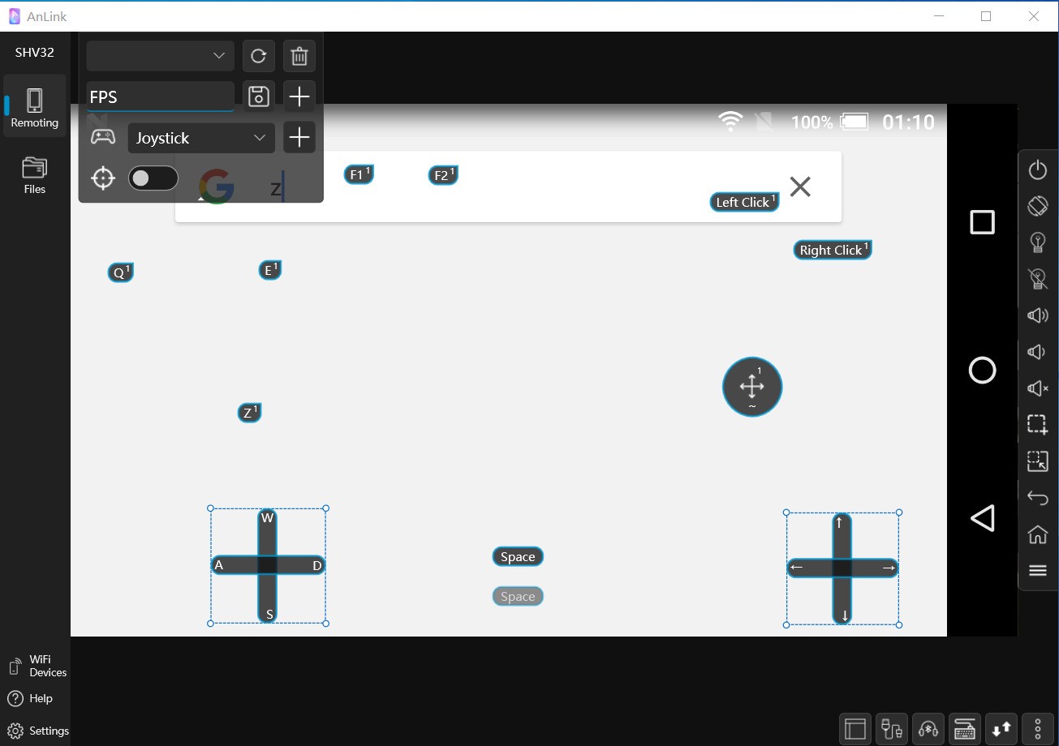Viewport: 1059px width, 746px height.
Task: Expand the empty profile dropdown
Action: pyautogui.click(x=160, y=56)
